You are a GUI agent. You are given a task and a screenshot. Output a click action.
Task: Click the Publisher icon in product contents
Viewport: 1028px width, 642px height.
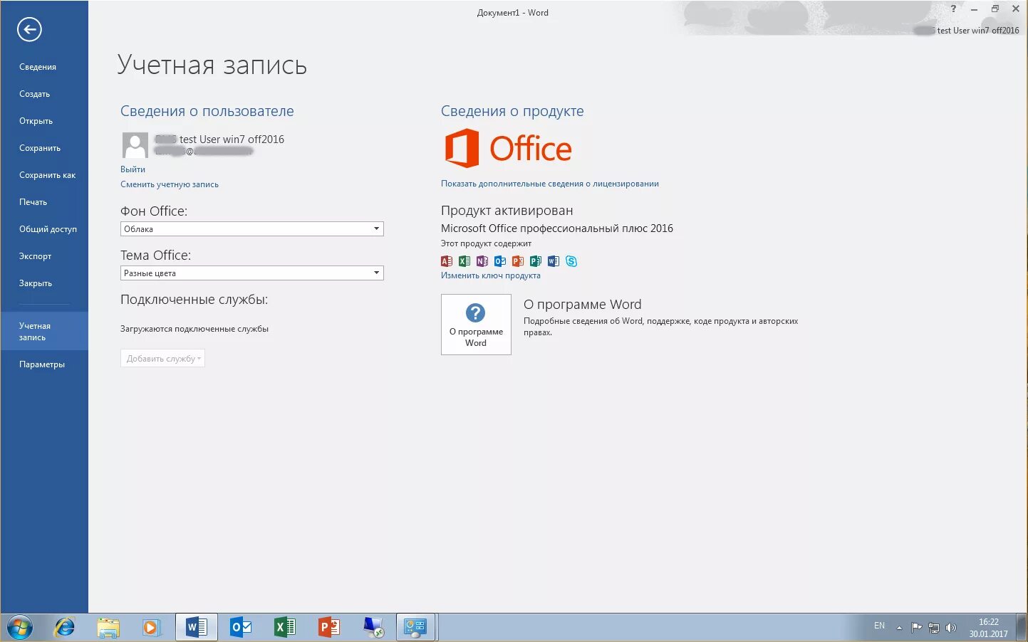[536, 261]
